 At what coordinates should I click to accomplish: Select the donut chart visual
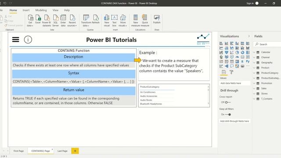click(242, 52)
